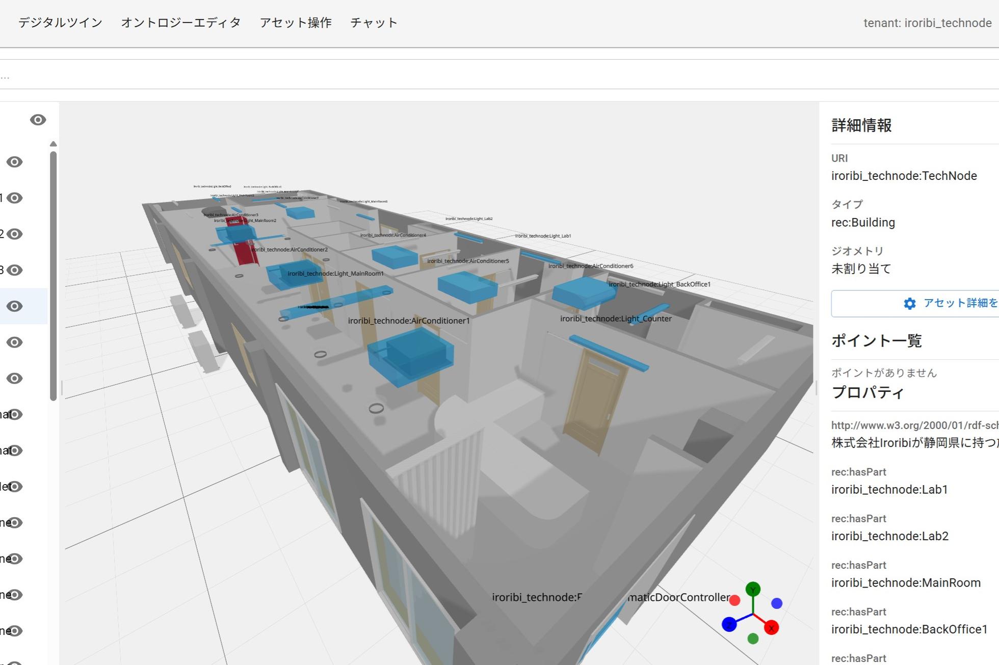Select the AirConditioner6 label in the 3D view
Screen dimensions: 999x665
pyautogui.click(x=591, y=266)
